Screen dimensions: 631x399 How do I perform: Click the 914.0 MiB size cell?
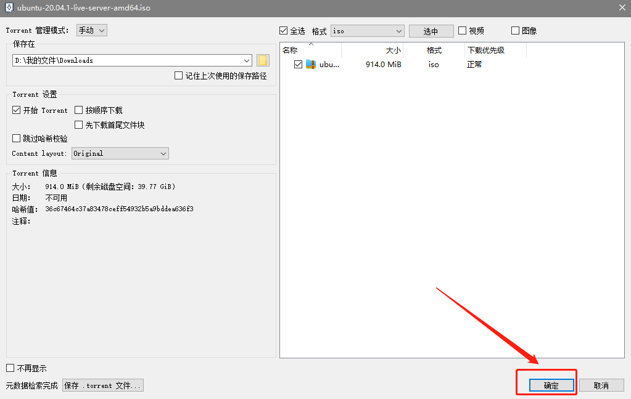(384, 64)
